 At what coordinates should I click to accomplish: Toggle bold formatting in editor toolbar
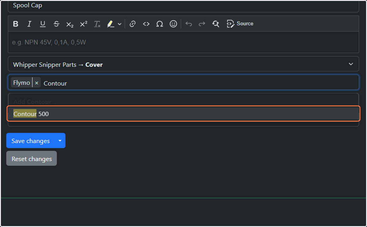click(x=16, y=24)
